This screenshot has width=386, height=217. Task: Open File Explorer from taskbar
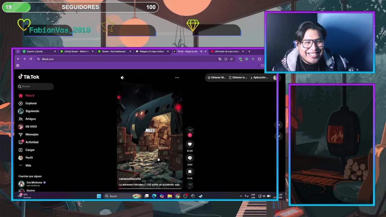pos(170,196)
